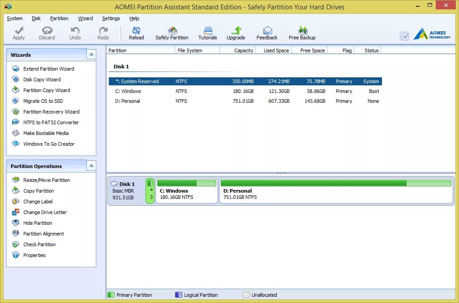
Task: Click the 350.00MB capacity cell
Action: (x=243, y=81)
